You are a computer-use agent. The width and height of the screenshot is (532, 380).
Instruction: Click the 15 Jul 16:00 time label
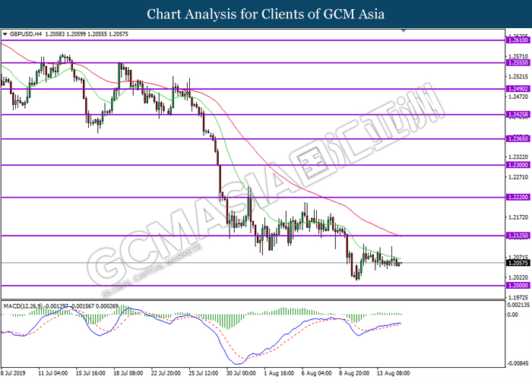(90, 373)
